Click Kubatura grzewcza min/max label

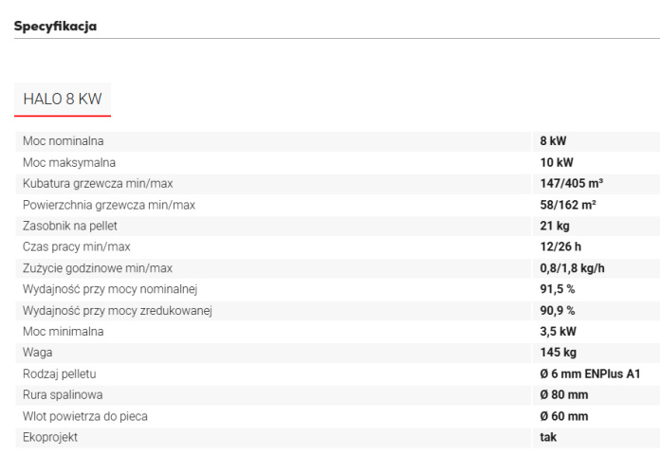(x=98, y=184)
